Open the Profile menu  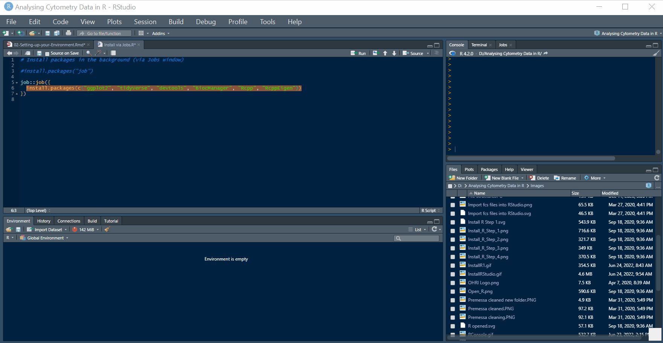[238, 22]
